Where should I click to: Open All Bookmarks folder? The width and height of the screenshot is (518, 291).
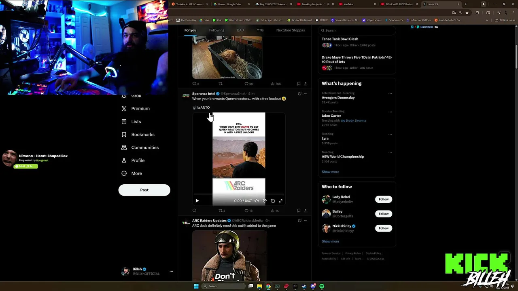tap(505, 20)
